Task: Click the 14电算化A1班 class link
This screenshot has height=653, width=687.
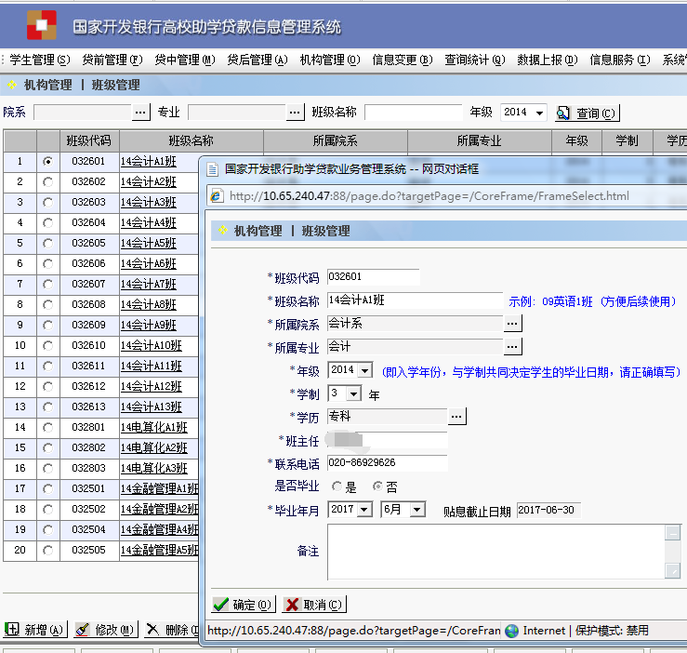Action: (x=153, y=428)
